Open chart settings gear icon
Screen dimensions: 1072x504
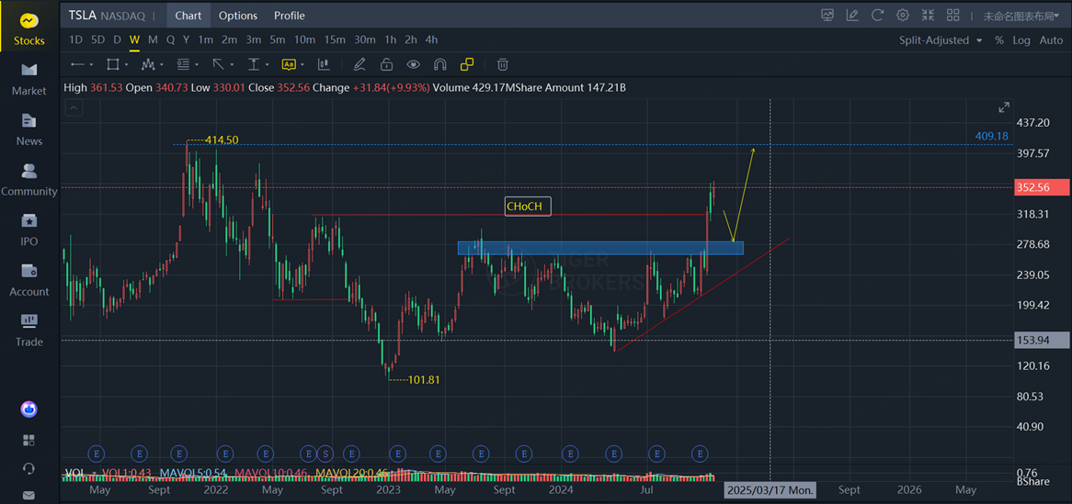tap(903, 15)
